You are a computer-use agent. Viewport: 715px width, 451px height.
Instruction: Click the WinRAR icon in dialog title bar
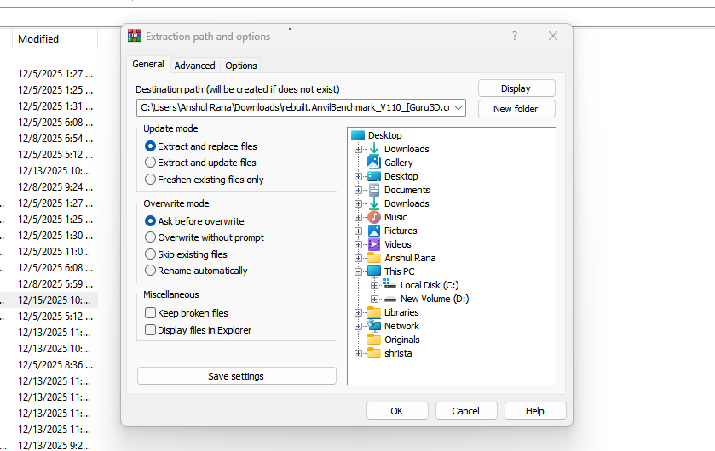pos(135,36)
